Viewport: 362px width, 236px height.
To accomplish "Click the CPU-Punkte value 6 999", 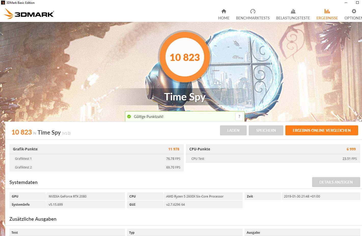I will [351, 149].
